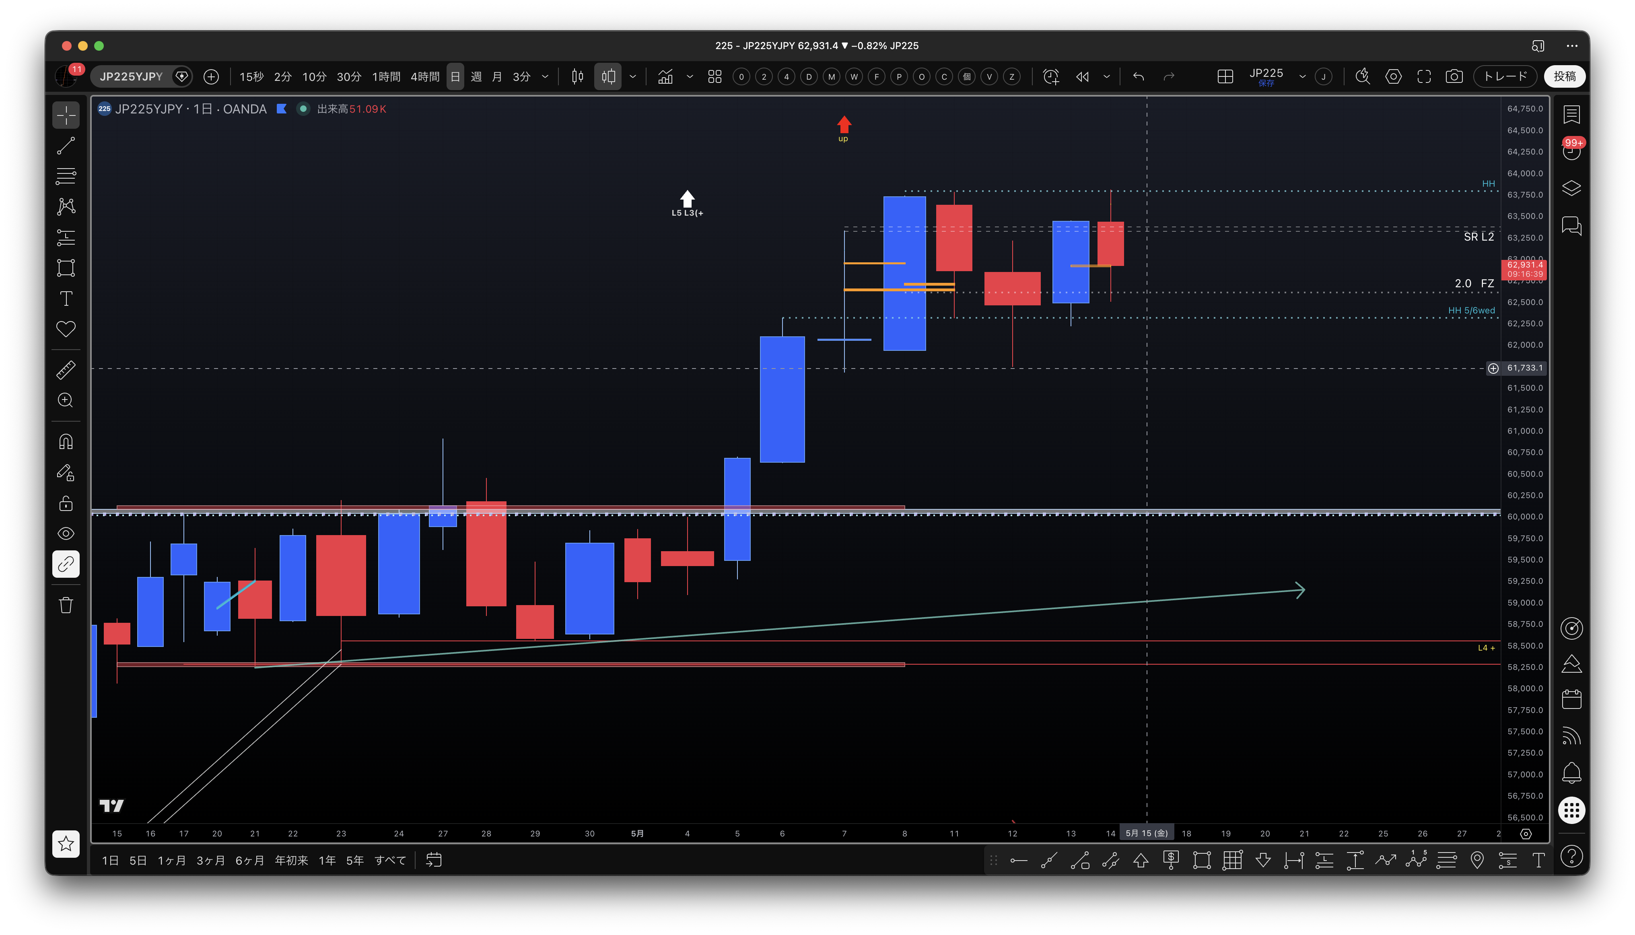Open the go-to-date calendar icon
This screenshot has height=935, width=1635.
[x=434, y=860]
